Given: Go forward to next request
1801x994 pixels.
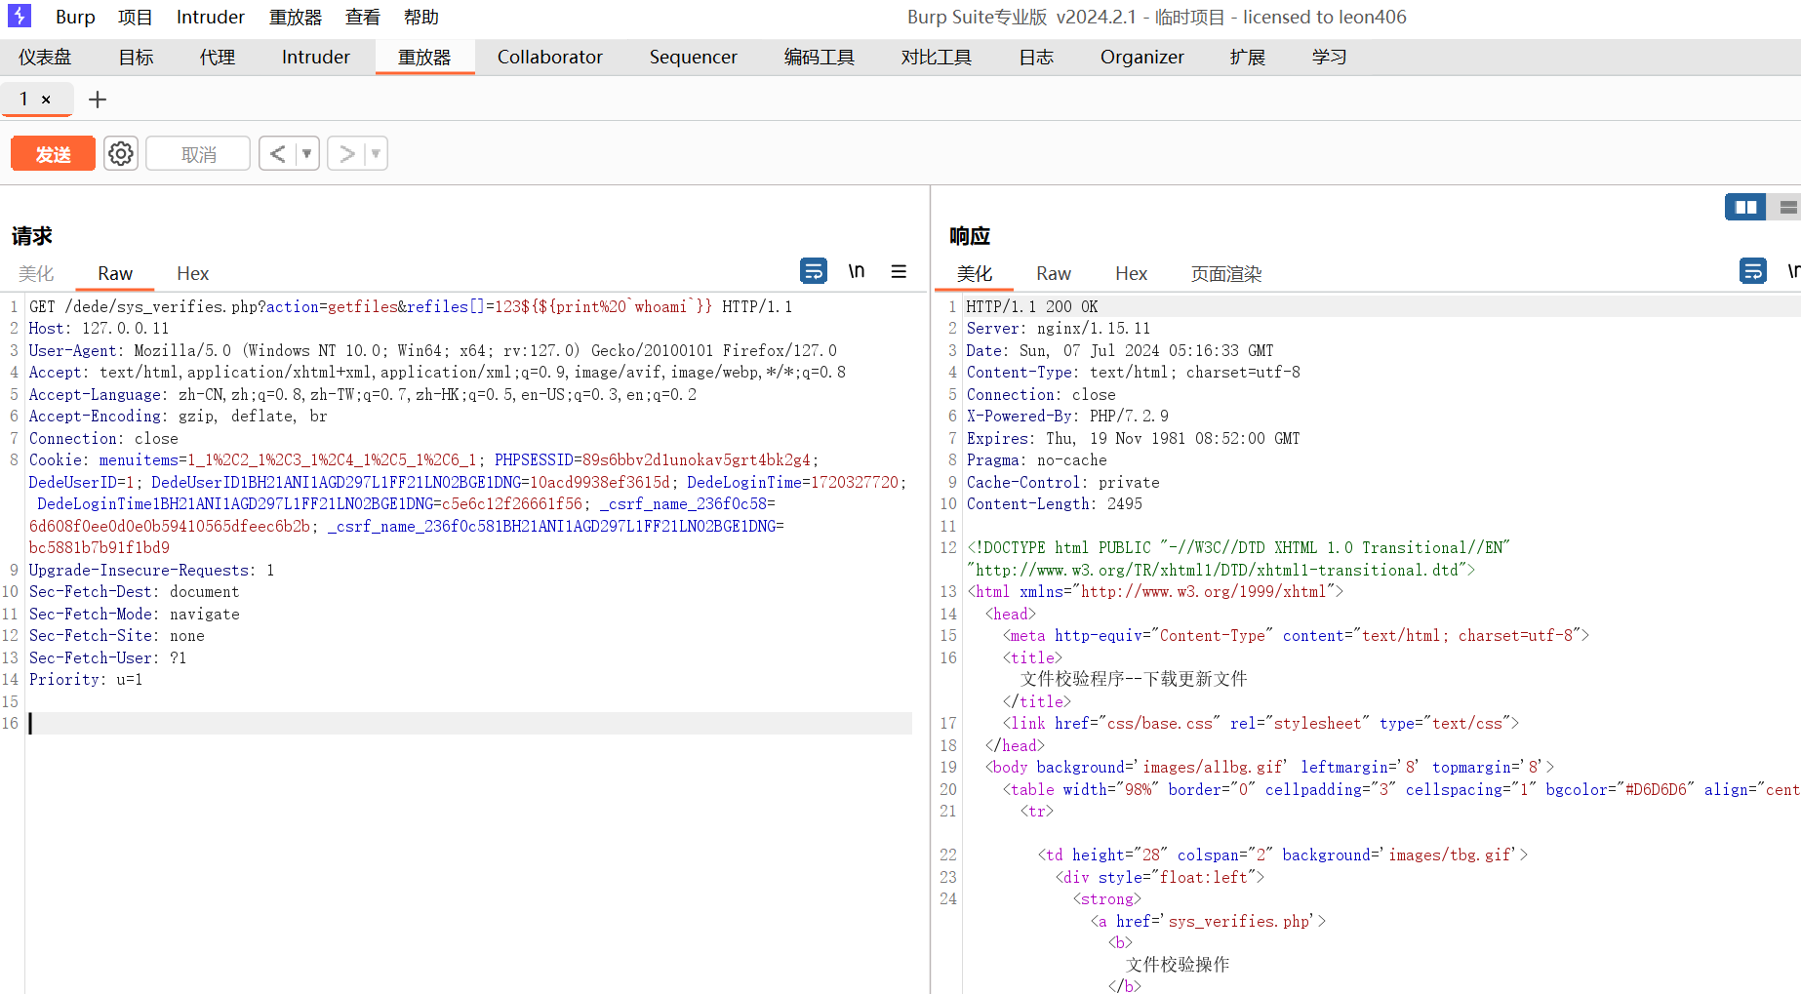Looking at the screenshot, I should point(346,154).
